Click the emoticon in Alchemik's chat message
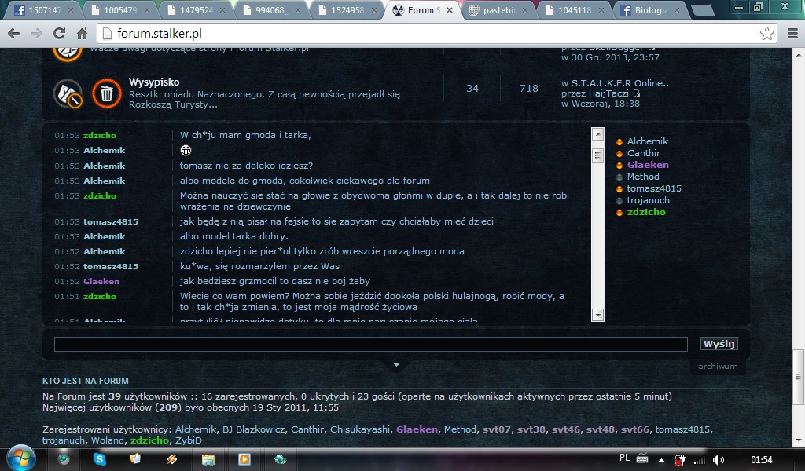 click(x=186, y=150)
